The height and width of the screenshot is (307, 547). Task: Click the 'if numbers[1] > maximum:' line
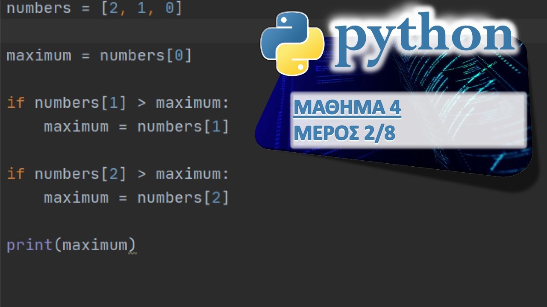[118, 103]
